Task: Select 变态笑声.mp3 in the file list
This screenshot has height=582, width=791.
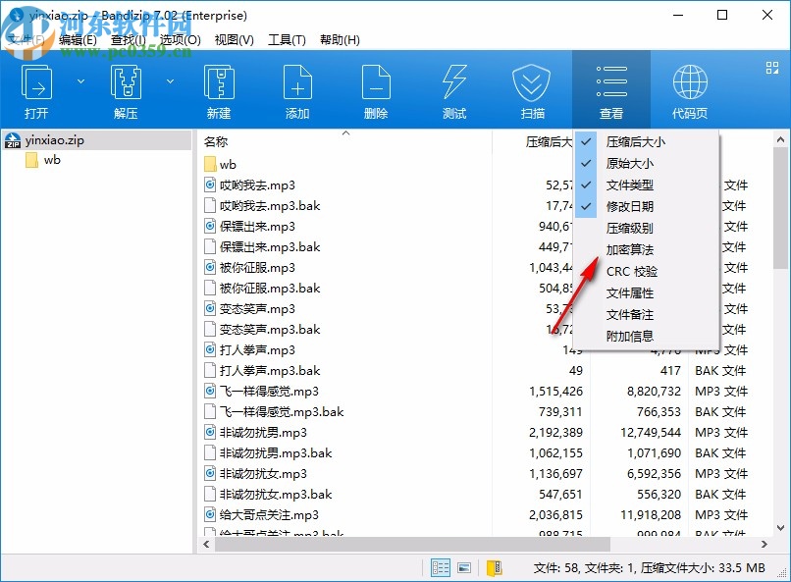Action: click(256, 308)
